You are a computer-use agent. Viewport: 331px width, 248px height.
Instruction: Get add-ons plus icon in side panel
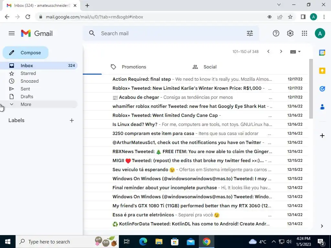322,136
